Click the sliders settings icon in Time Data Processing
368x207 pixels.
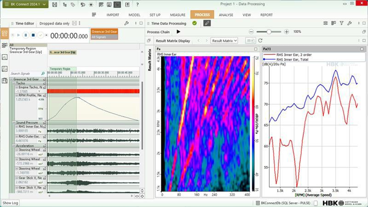click(325, 23)
